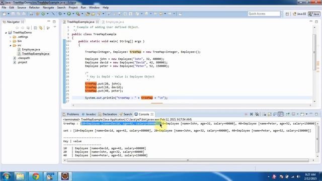
Task: Expand the bin folder
Action: point(10,41)
